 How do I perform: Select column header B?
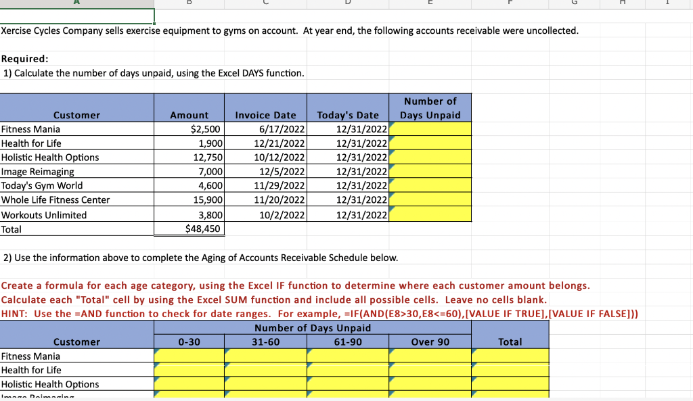(x=189, y=3)
